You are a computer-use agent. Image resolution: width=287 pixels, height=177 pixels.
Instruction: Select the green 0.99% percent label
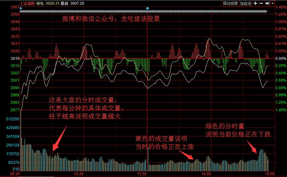tap(281, 95)
